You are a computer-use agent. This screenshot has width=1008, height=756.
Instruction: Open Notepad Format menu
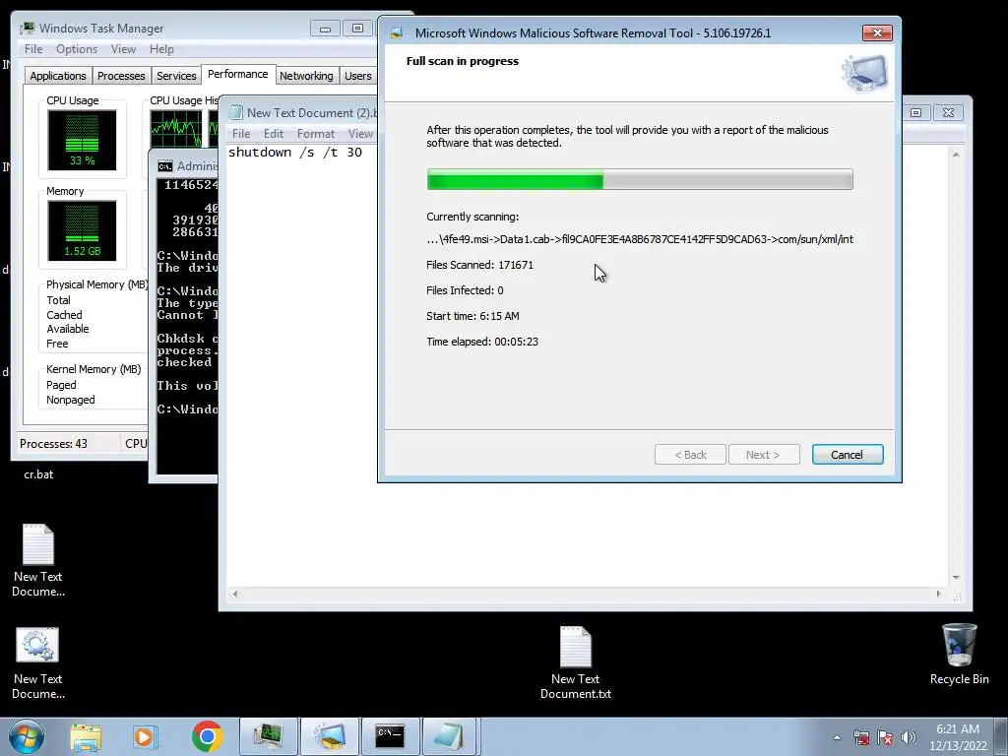tap(316, 134)
